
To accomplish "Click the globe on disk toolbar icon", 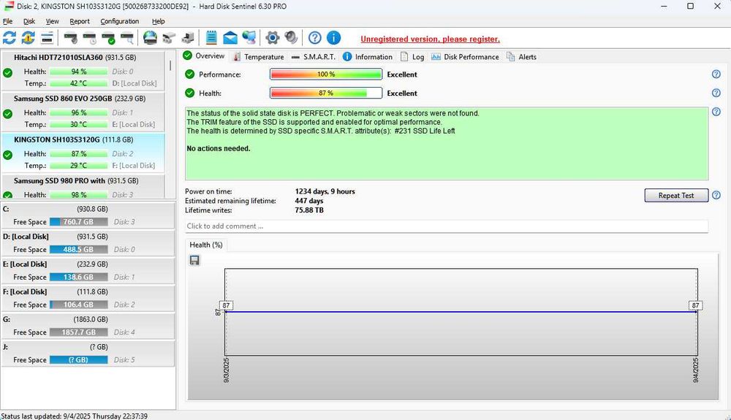I will point(150,38).
